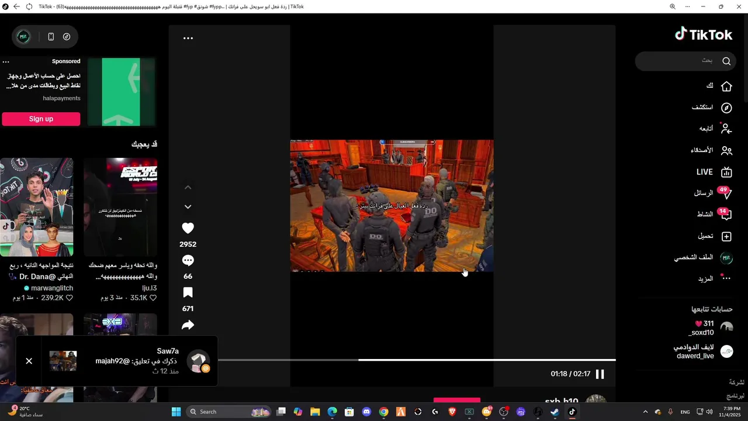Open followed account dawerd_live
This screenshot has height=421, width=748.
point(703,351)
